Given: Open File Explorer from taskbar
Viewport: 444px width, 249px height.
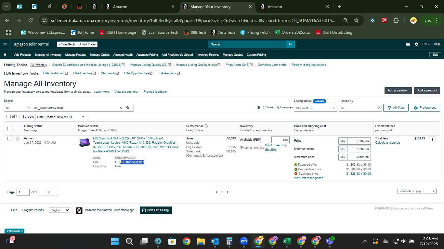Looking at the screenshot, I should [x=201, y=241].
